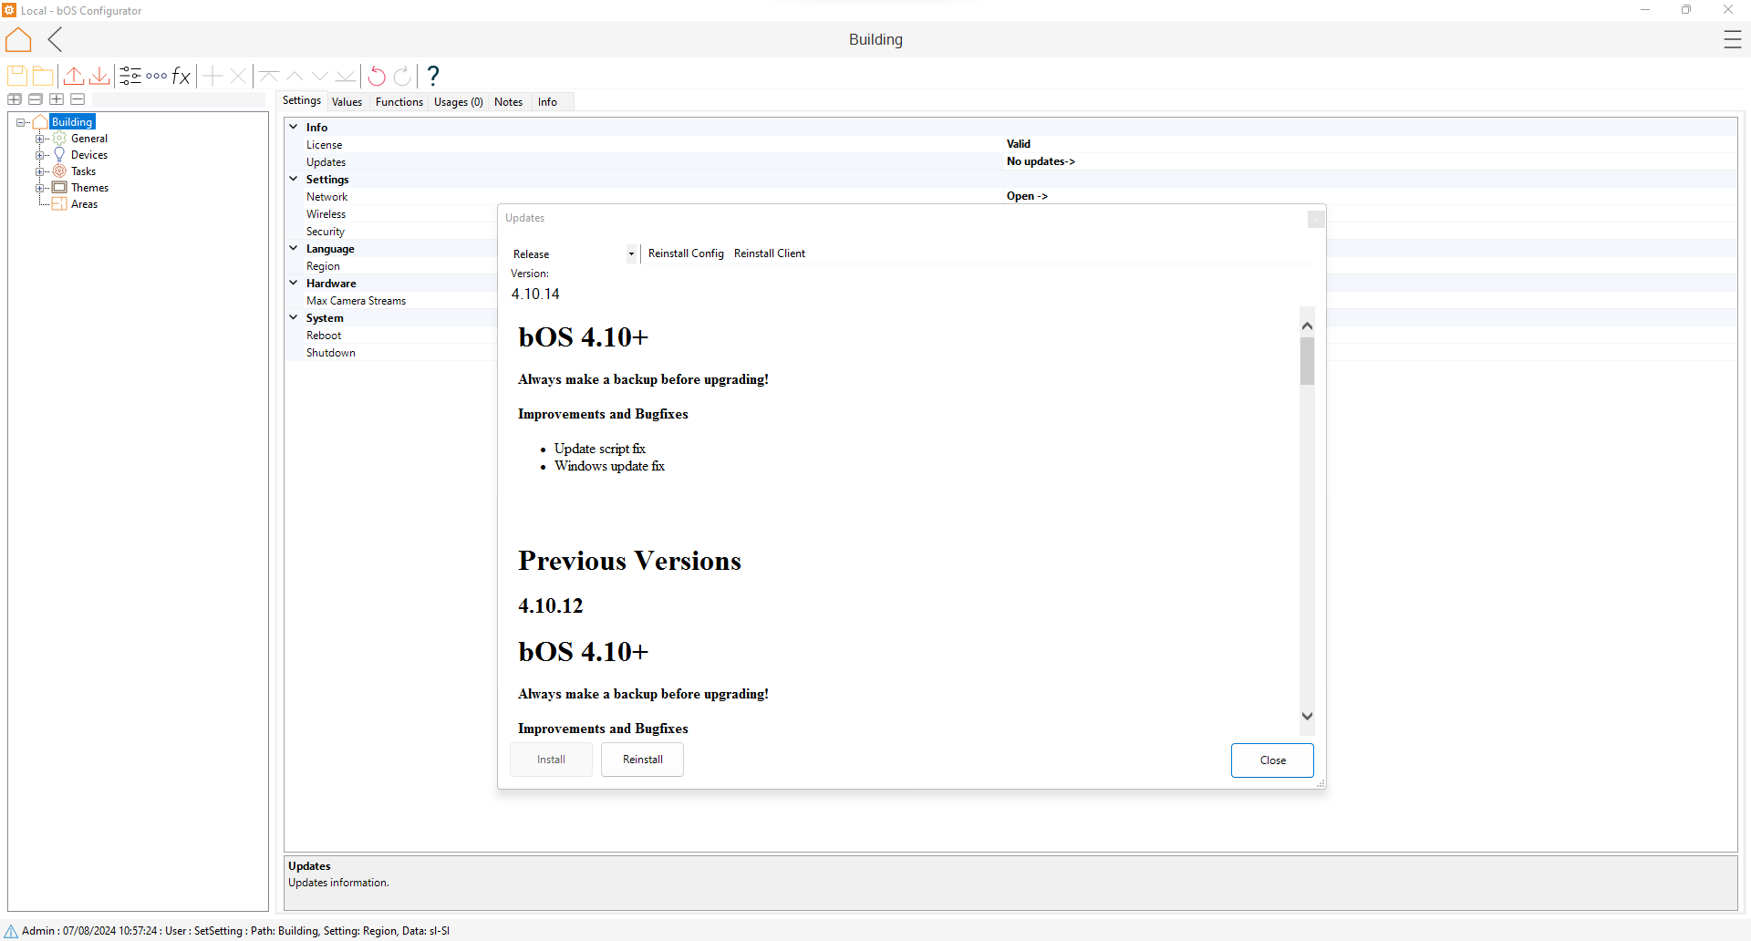
Task: Collapse the Hardware property group
Action: click(x=294, y=283)
